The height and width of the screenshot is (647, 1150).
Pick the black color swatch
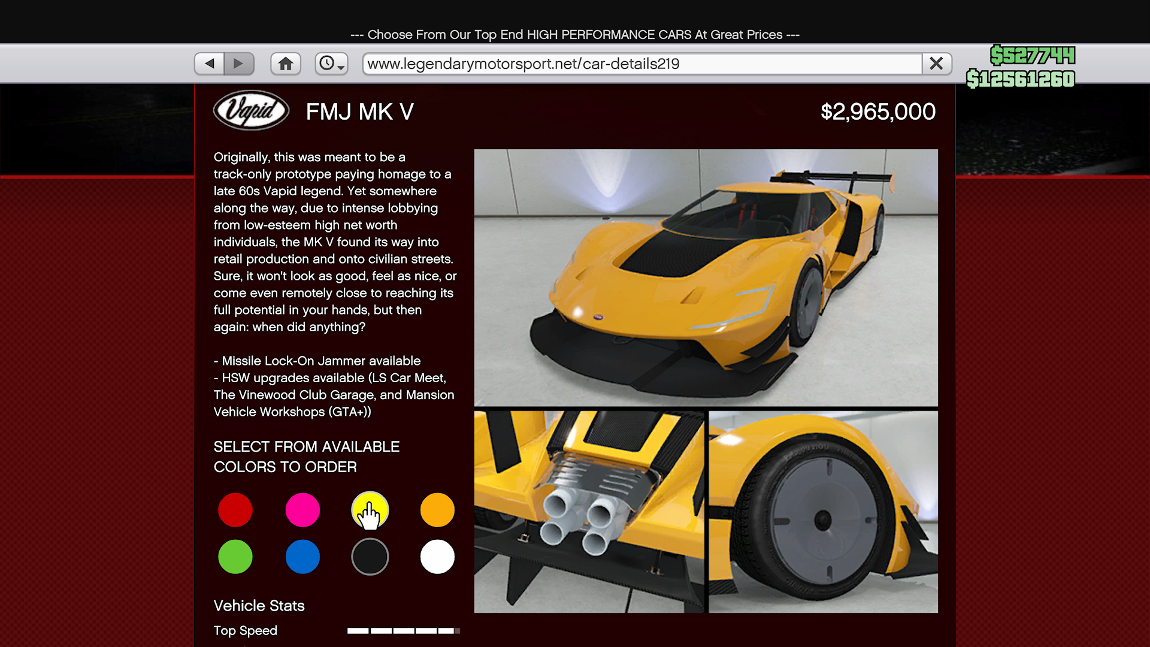370,557
